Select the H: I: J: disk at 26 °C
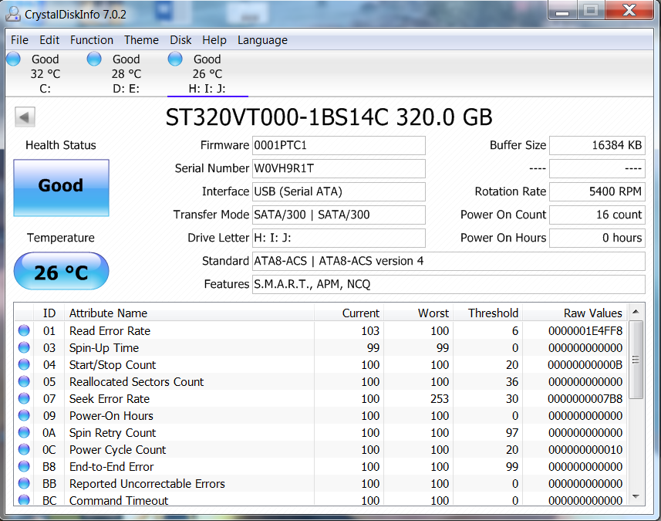 [x=207, y=74]
